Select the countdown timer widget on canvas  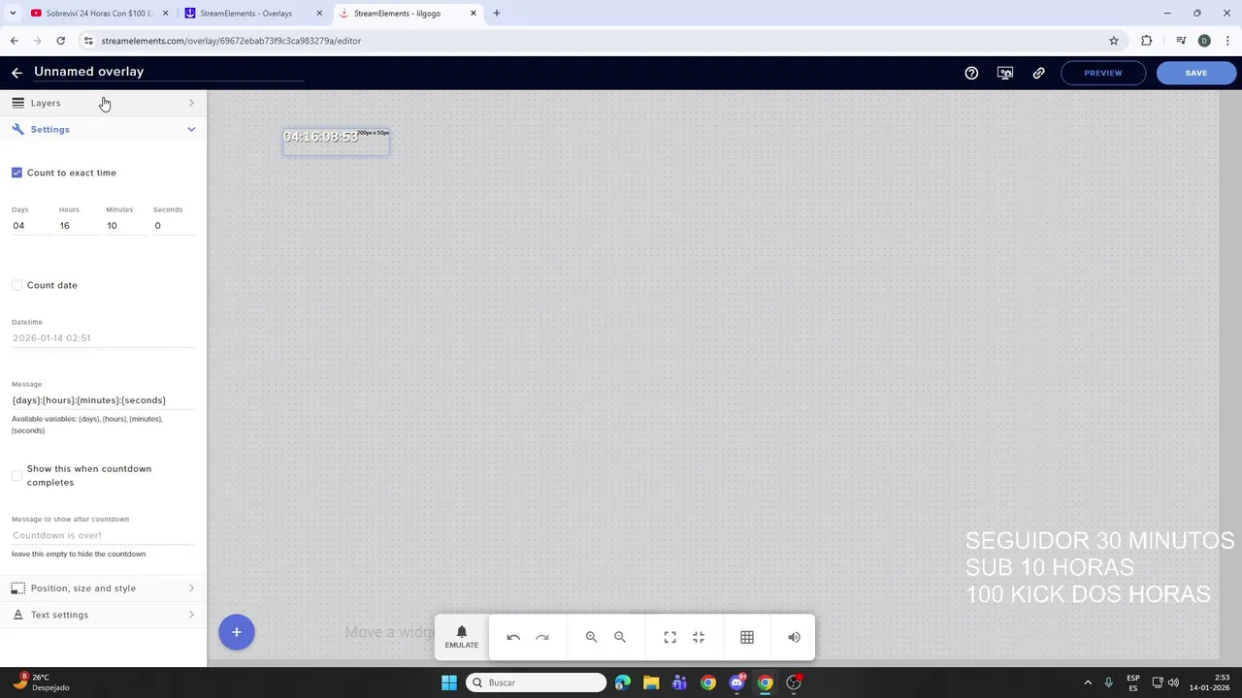pos(336,141)
